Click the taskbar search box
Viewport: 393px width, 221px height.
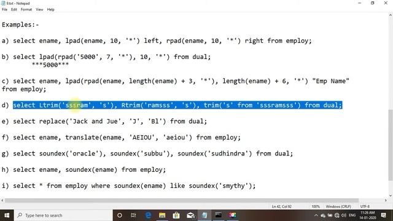point(63,215)
